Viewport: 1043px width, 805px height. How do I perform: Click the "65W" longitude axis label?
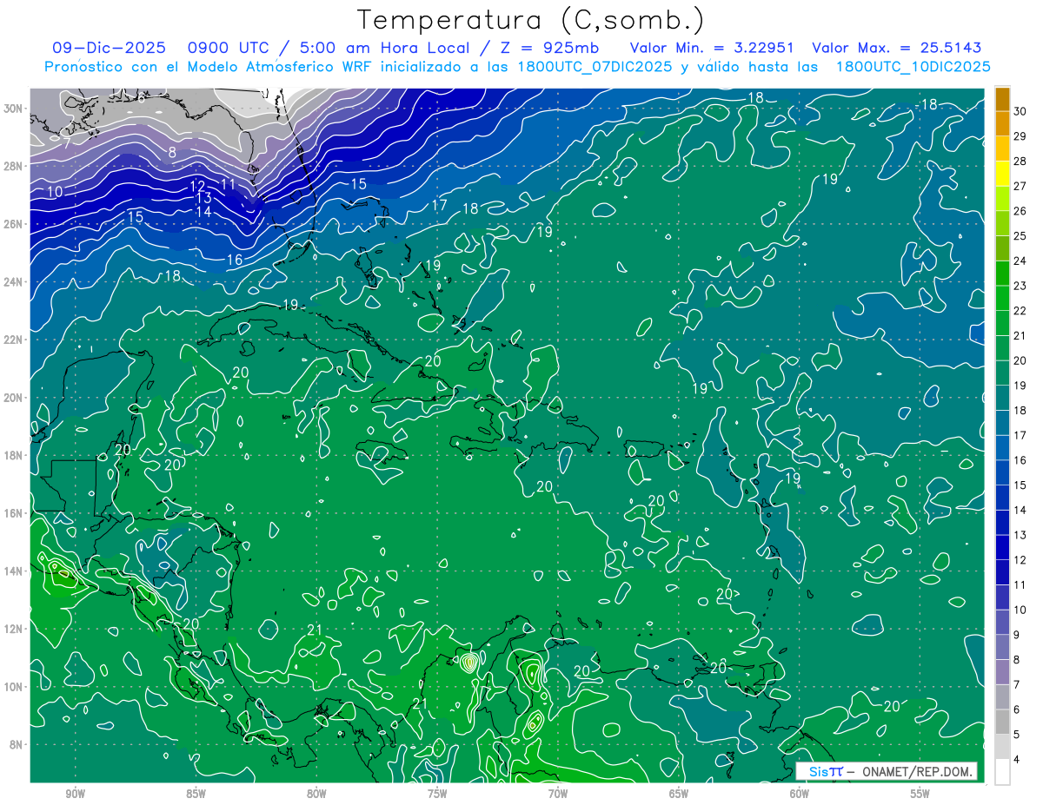point(679,794)
